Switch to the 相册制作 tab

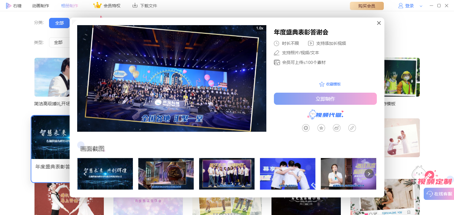click(x=70, y=6)
